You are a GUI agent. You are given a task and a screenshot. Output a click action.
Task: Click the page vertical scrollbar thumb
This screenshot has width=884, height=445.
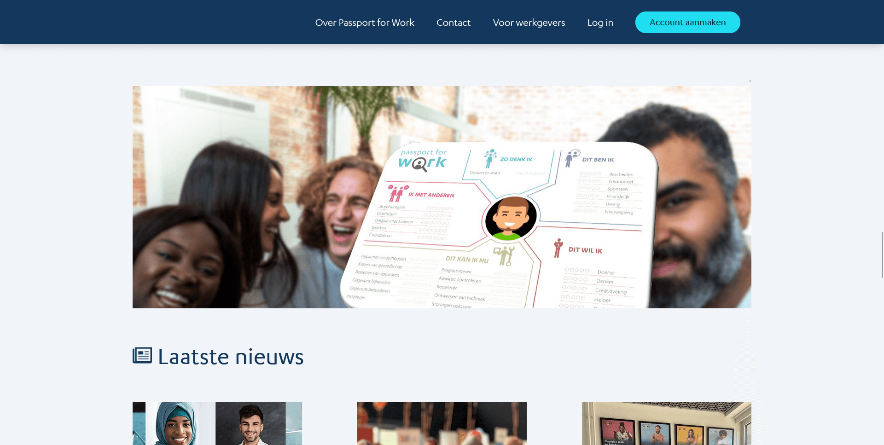(882, 255)
